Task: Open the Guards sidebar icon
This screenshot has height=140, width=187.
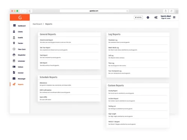Action: tap(14, 37)
